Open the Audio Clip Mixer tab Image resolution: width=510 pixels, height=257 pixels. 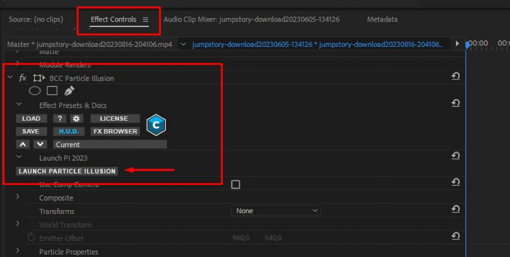coord(251,19)
